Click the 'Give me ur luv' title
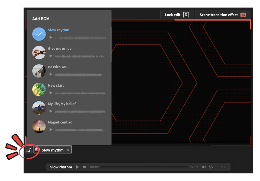This screenshot has width=260, height=181. tap(60, 48)
